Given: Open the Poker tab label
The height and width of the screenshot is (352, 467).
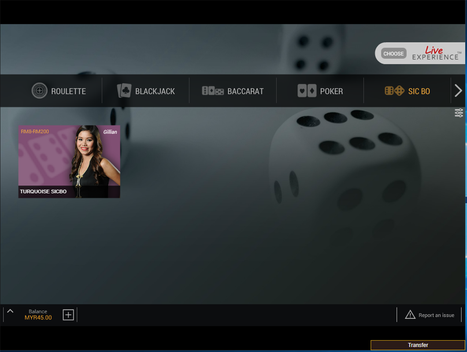Looking at the screenshot, I should 331,91.
